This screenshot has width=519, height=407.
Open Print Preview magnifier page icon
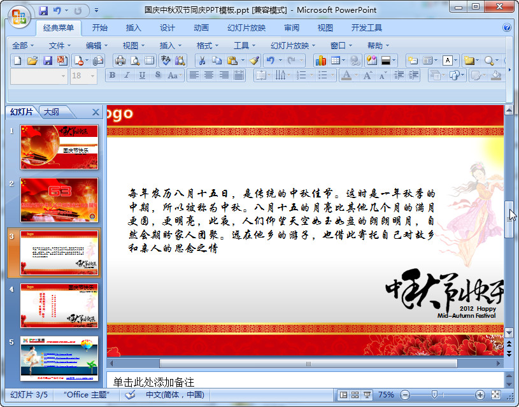point(135,61)
